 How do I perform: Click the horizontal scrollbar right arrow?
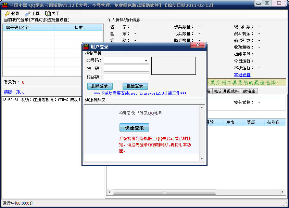click(x=283, y=192)
